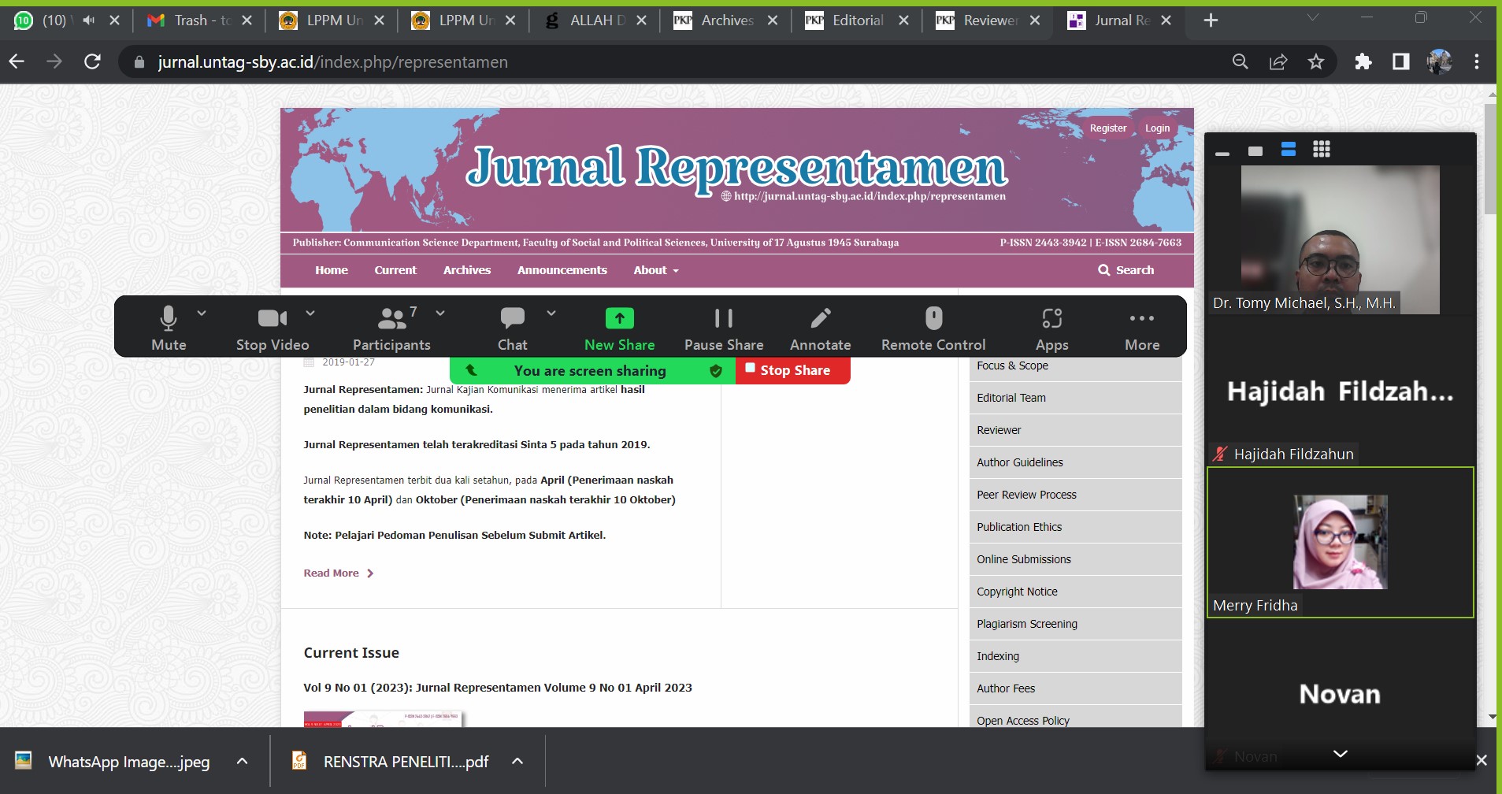
Task: Go to Archives in journal navigation
Action: (466, 270)
